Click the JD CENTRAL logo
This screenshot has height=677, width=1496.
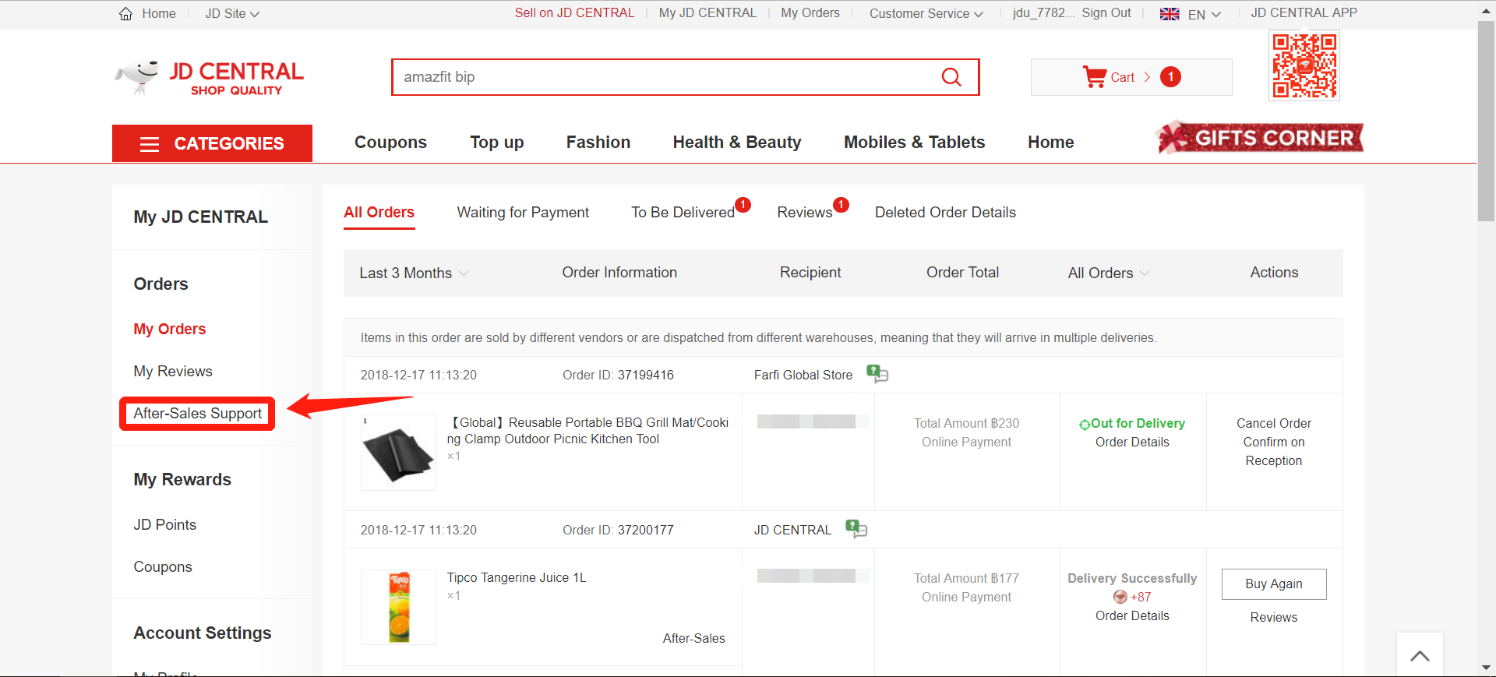click(209, 78)
